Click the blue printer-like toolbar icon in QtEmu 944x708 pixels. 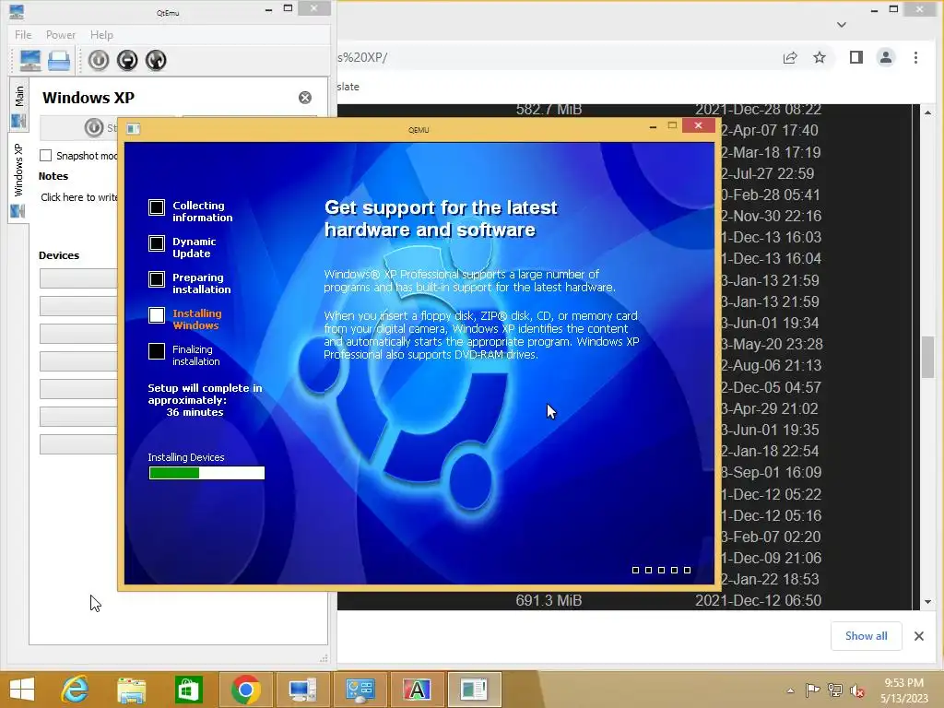coord(59,60)
